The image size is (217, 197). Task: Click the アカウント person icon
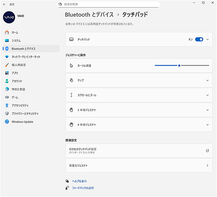point(7,81)
